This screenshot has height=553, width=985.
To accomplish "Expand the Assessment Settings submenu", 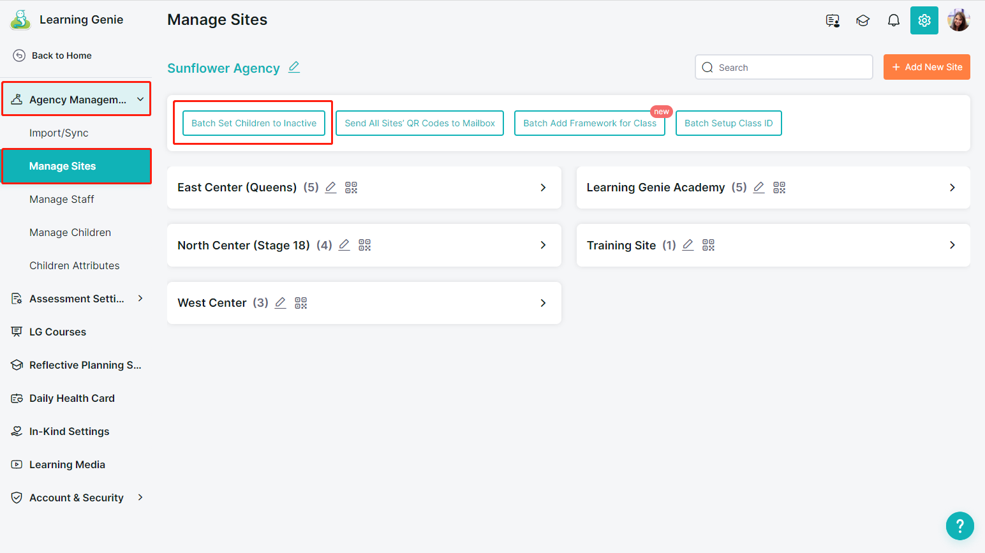I will coord(140,299).
